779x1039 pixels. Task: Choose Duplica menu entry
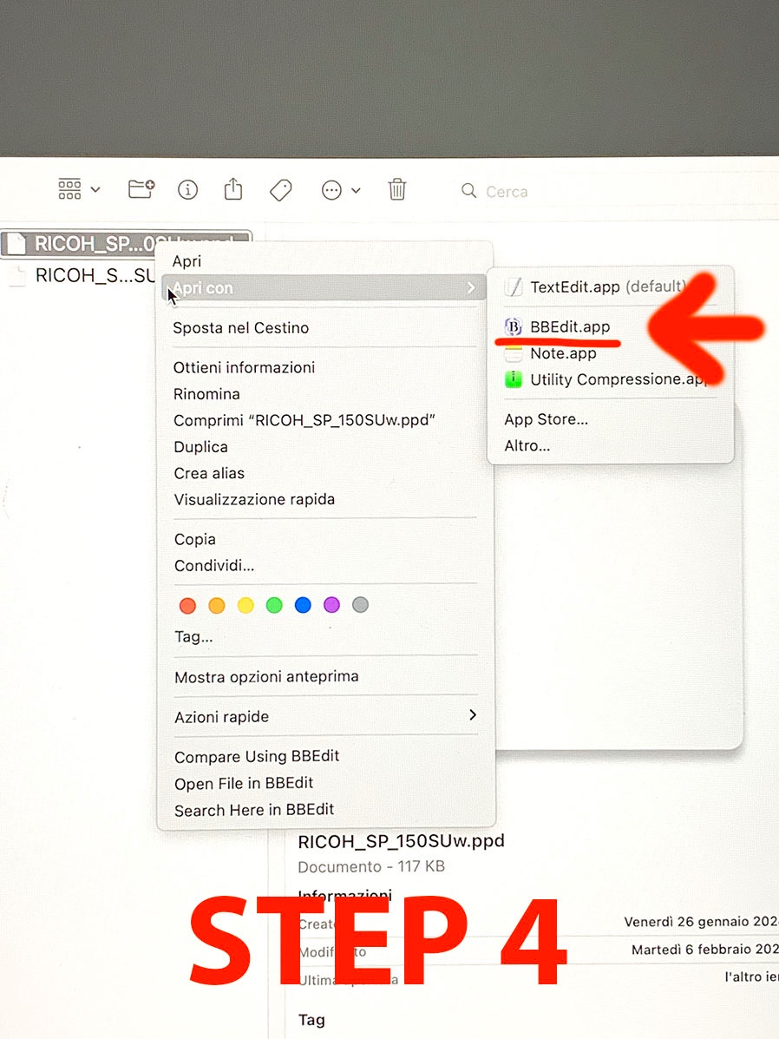click(200, 447)
